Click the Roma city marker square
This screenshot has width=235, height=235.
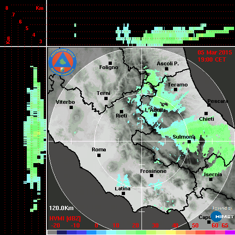[99, 155]
